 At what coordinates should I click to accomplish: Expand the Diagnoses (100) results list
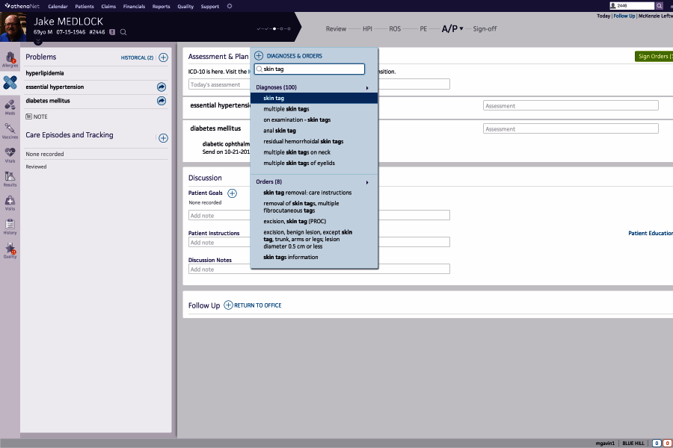pyautogui.click(x=366, y=87)
